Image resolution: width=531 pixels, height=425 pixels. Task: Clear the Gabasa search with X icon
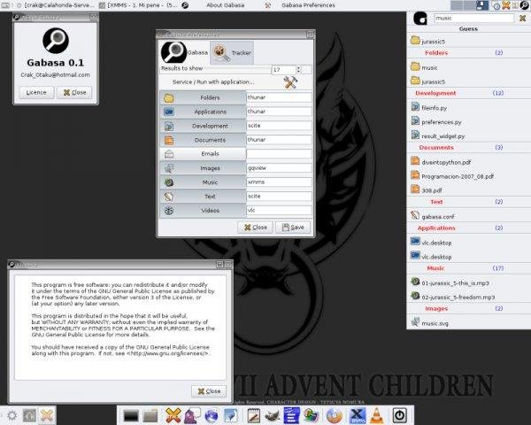coord(523,19)
